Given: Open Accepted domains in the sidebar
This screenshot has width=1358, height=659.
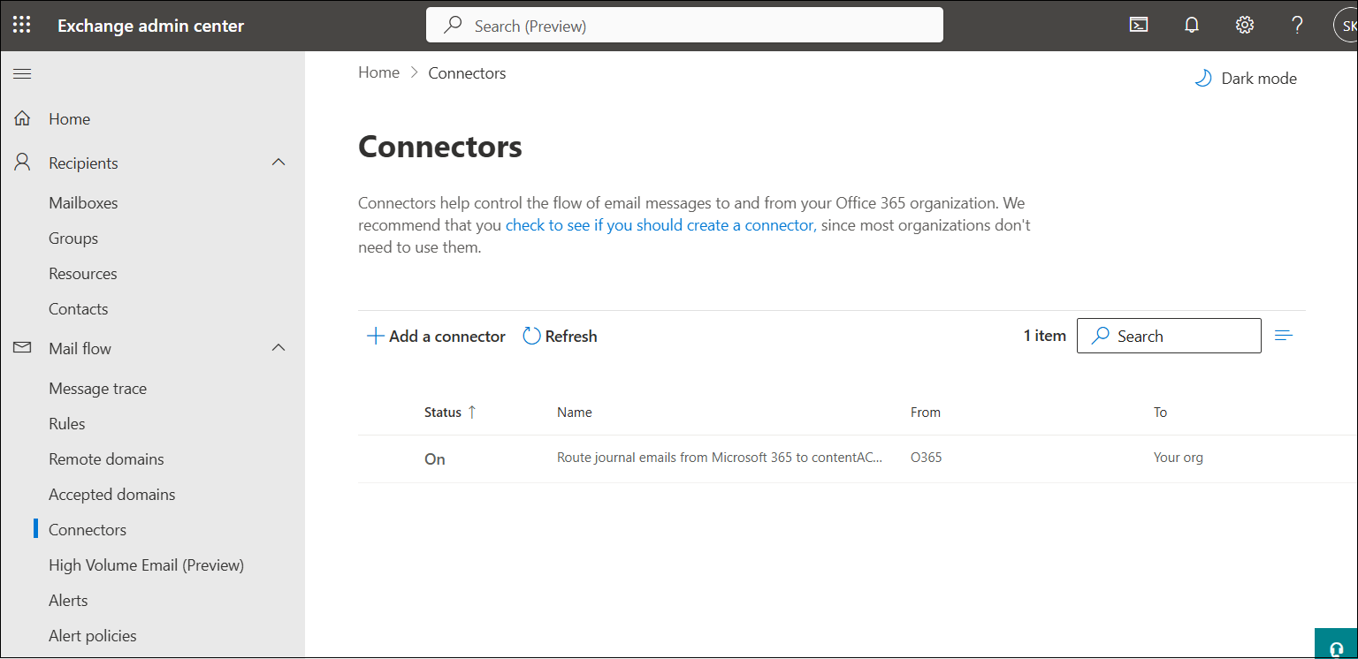Looking at the screenshot, I should point(111,495).
